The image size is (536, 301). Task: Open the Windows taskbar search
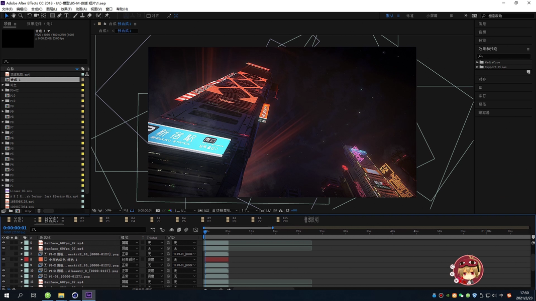(x=20, y=295)
